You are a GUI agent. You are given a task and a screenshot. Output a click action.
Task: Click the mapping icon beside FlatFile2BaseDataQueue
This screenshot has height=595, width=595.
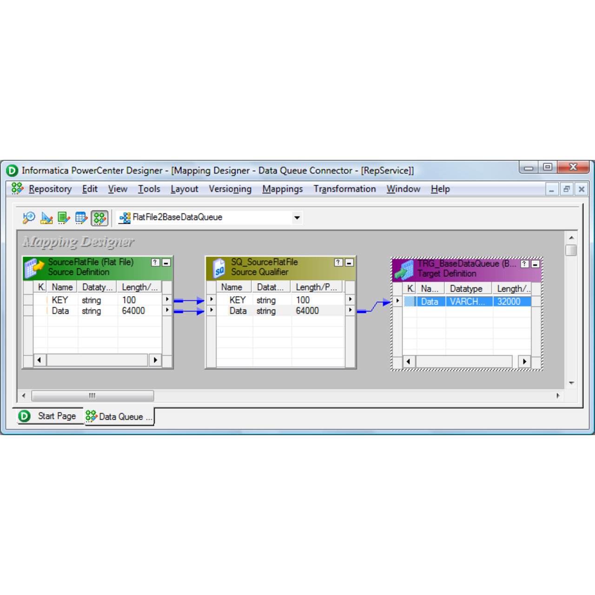point(124,217)
